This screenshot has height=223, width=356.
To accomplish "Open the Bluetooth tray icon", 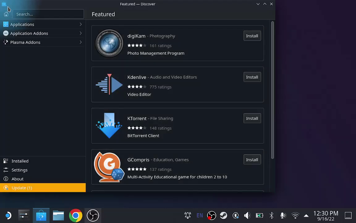I will pyautogui.click(x=271, y=215).
